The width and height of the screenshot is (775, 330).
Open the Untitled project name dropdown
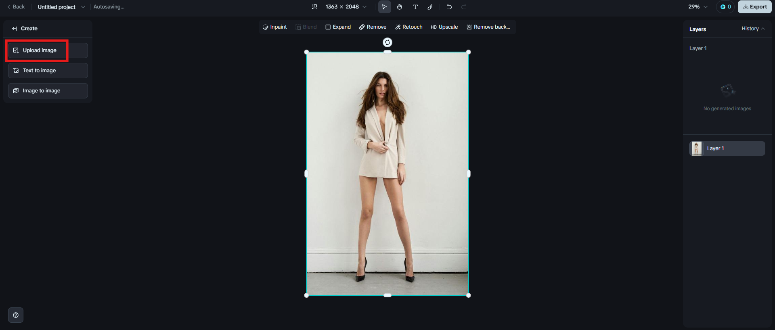[x=61, y=7]
